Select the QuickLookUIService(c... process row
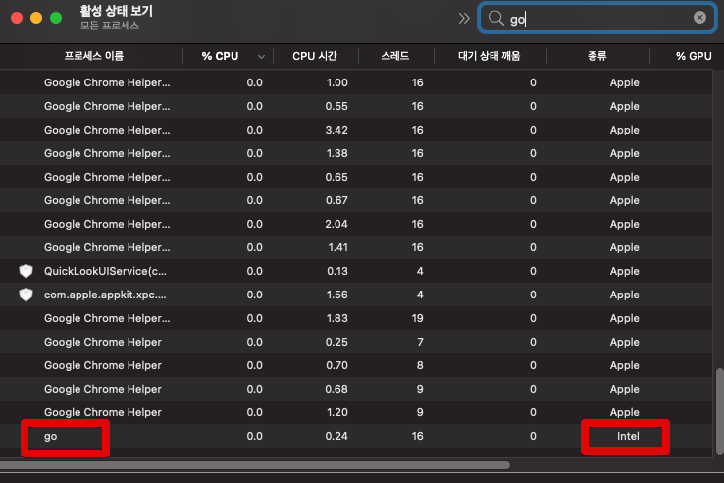 355,271
